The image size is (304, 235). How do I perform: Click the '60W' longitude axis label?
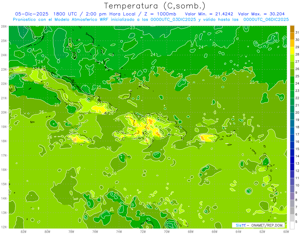pyautogui.click(x=286, y=231)
